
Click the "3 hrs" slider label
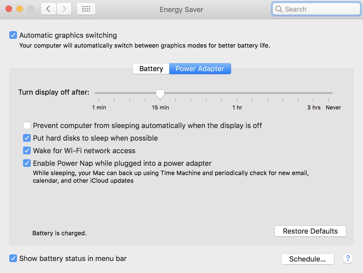pos(314,108)
